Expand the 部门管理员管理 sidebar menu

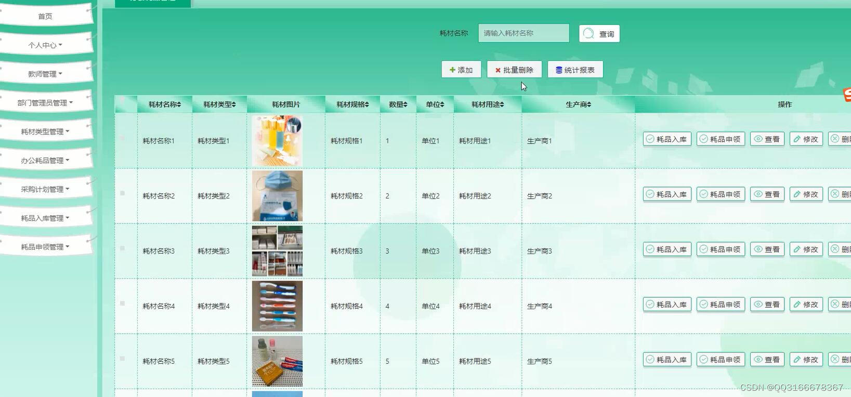45,103
